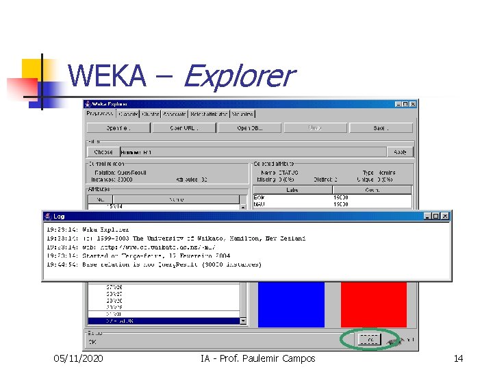Choose a filter with Choose button
This screenshot has width=493, height=370.
click(x=103, y=152)
